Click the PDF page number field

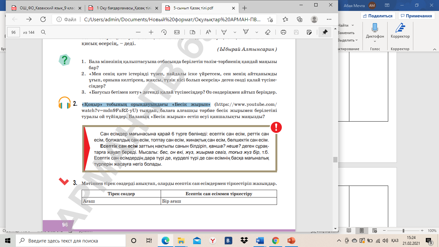pos(13,32)
